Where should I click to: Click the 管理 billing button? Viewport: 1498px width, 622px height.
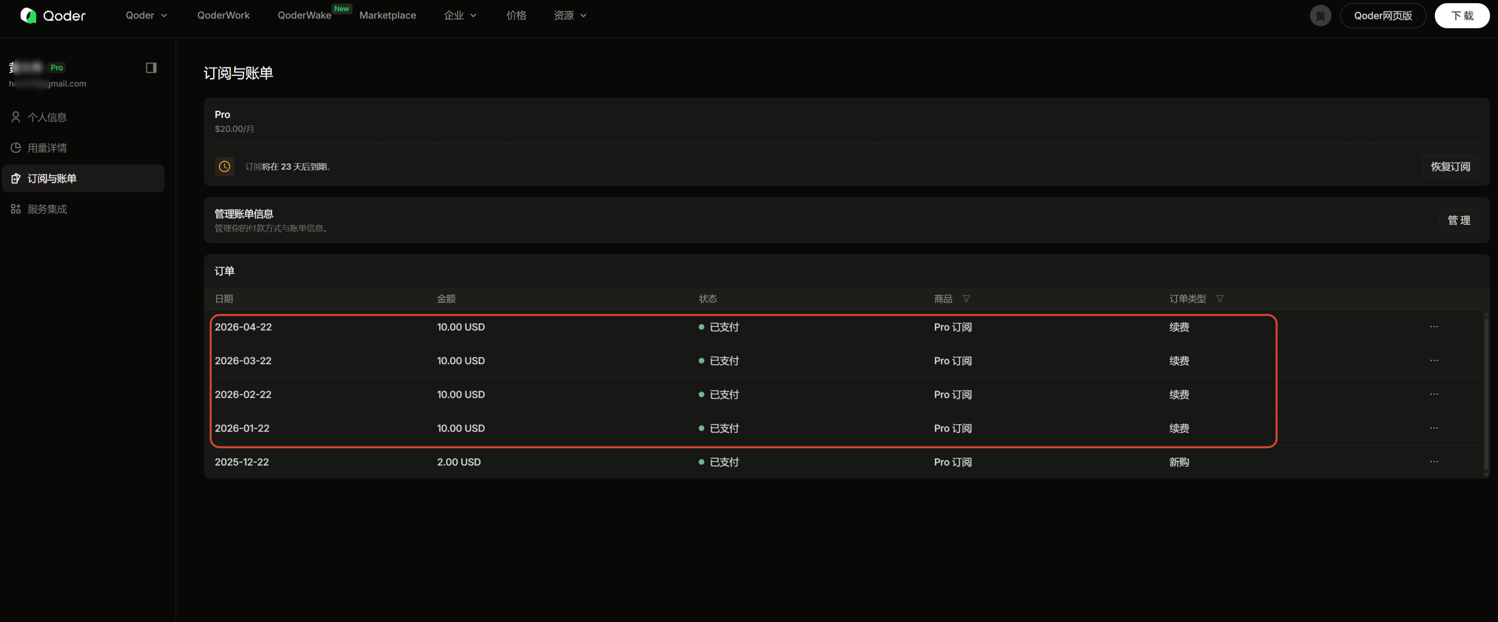1459,220
